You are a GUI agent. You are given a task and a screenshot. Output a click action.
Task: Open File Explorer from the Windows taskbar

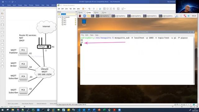pos(13,110)
